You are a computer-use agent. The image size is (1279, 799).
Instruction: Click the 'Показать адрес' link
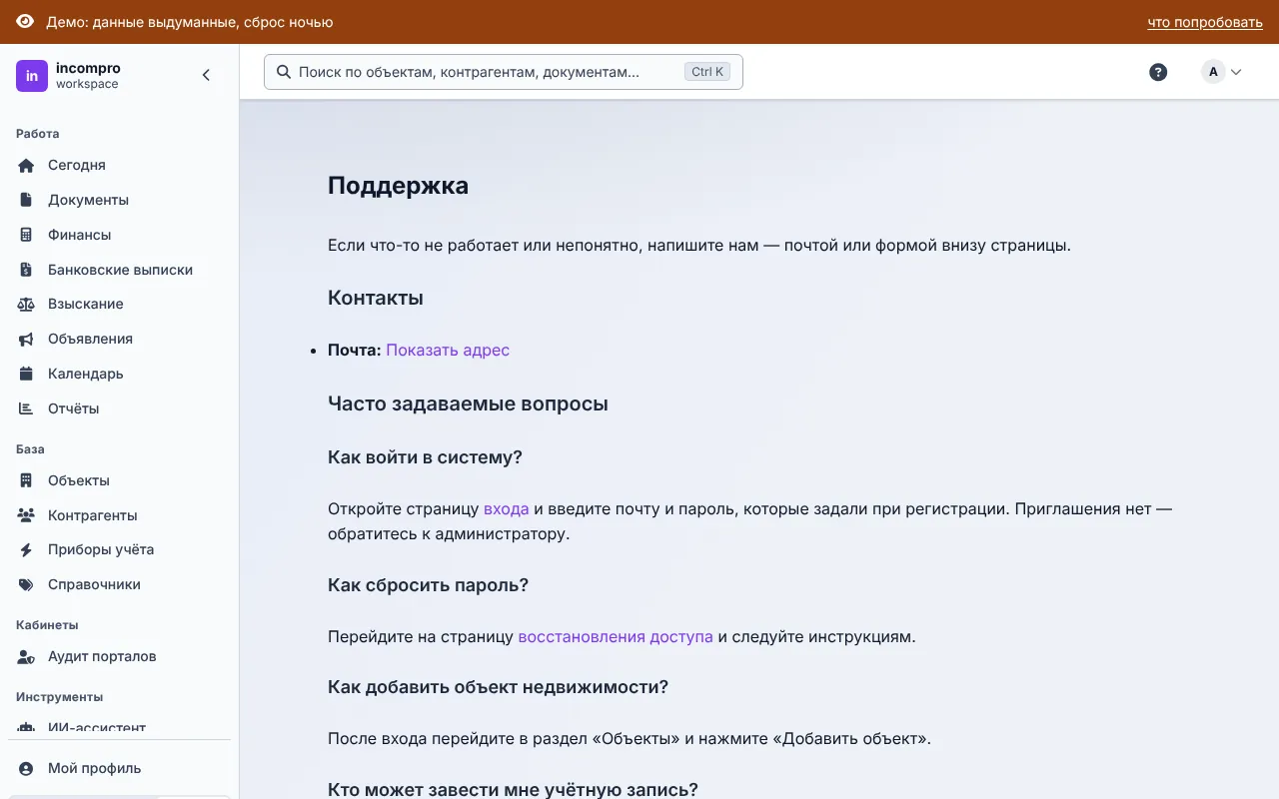pyautogui.click(x=448, y=351)
